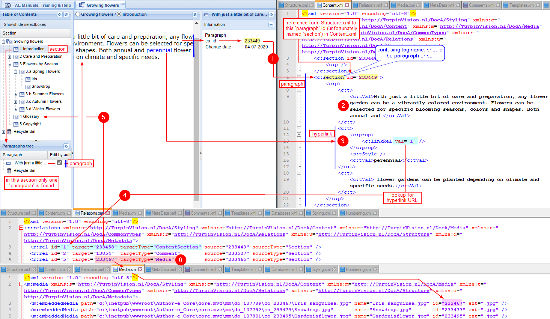The image size is (550, 319).
Task: Close Comments.xml in the tab bar where Content.xml is active
Action: pyautogui.click(x=498, y=5)
